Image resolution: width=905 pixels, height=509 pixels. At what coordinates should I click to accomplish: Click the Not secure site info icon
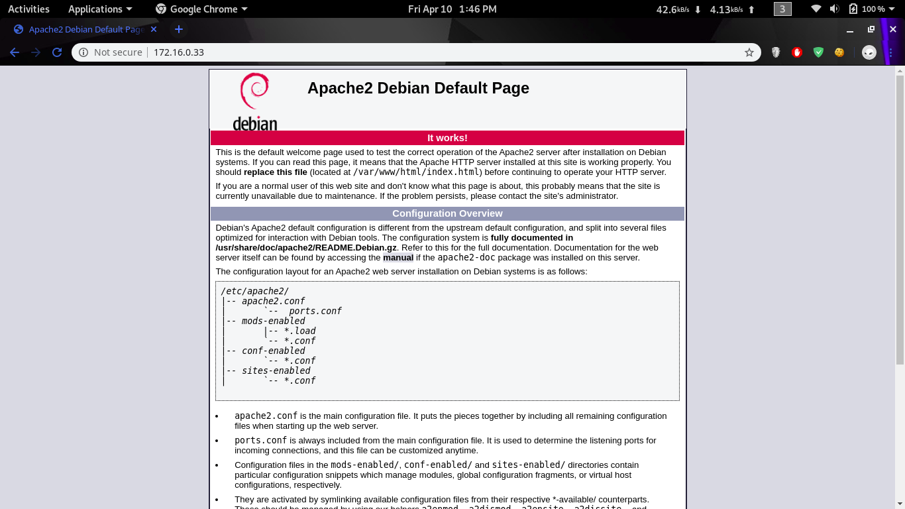click(x=83, y=52)
